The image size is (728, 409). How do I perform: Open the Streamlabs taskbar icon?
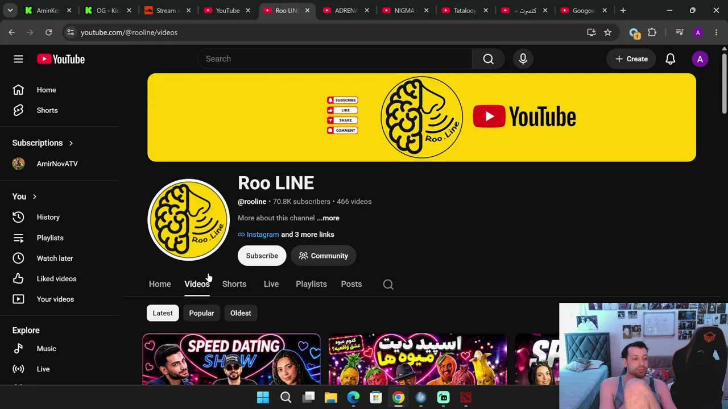(x=443, y=398)
